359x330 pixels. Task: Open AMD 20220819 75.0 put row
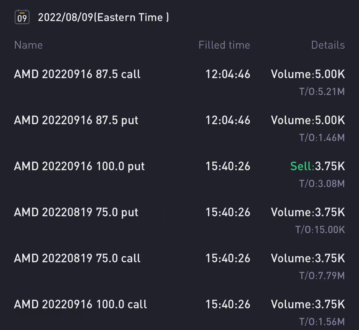point(180,221)
